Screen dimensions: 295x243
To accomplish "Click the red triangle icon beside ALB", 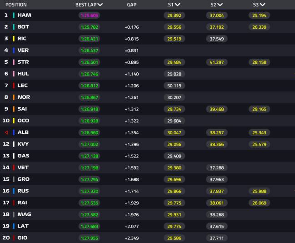I will 6,132.
